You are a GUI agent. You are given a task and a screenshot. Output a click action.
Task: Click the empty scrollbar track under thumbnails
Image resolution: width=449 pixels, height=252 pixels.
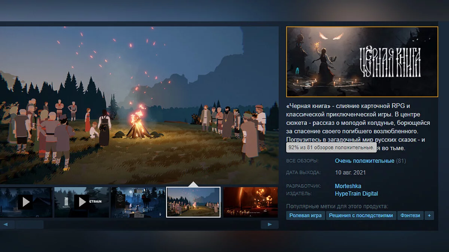tap(150, 224)
